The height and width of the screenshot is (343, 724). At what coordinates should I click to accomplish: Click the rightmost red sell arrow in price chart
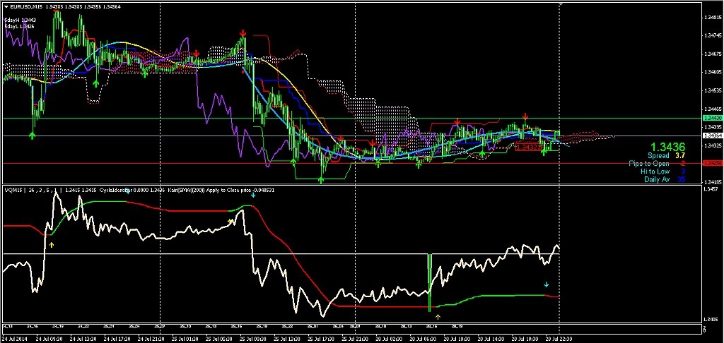click(525, 116)
